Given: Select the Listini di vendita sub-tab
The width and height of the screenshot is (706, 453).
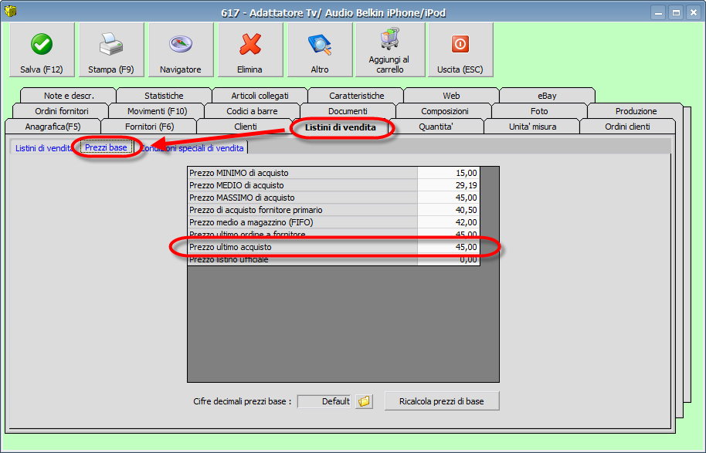Looking at the screenshot, I should [x=44, y=147].
